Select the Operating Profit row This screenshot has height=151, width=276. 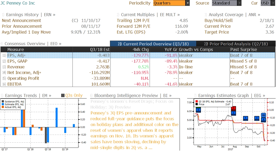pos(138,78)
